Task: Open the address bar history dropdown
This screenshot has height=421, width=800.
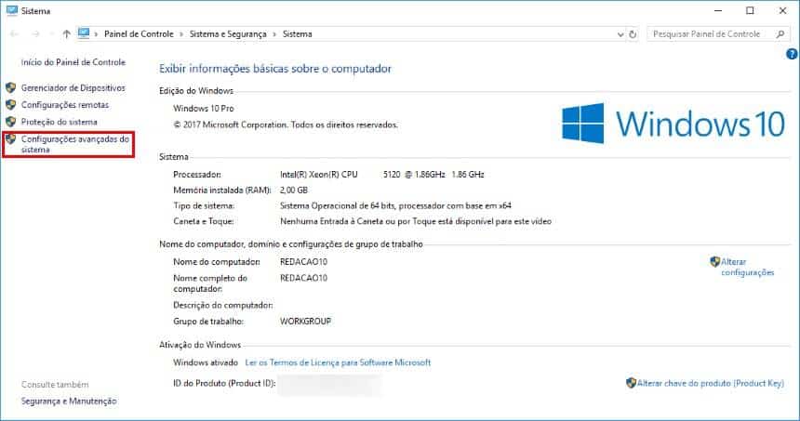Action: pos(620,34)
